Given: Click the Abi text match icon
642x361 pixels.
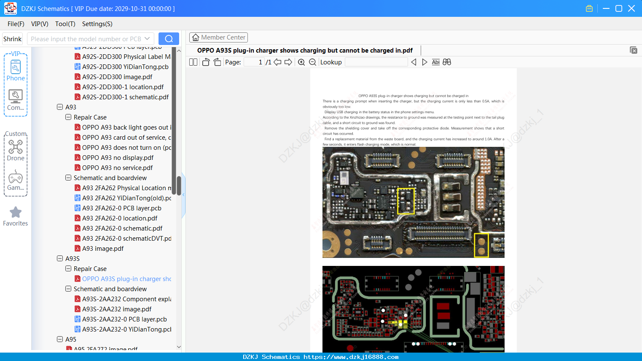Looking at the screenshot, I should (x=436, y=62).
